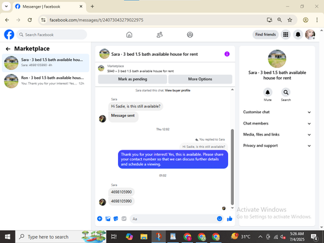
Task: Open File Explorer from the taskbar
Action: pos(144,237)
